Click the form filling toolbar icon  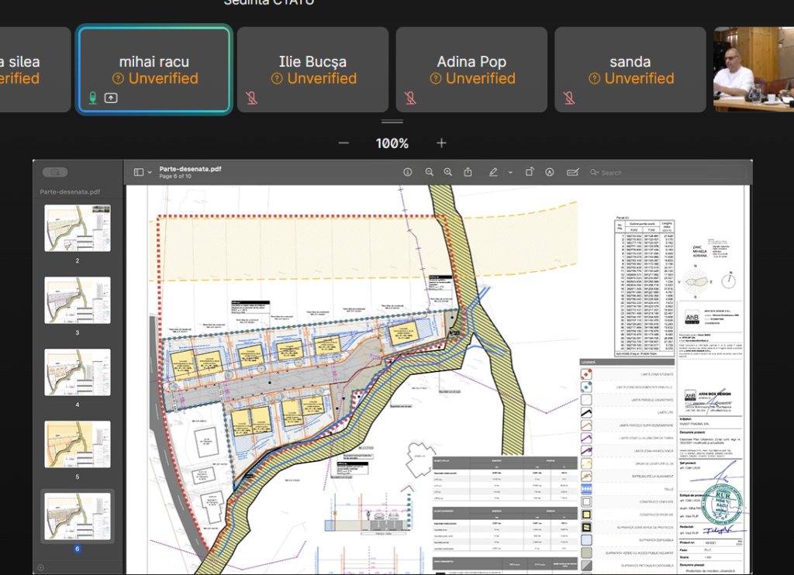click(573, 172)
